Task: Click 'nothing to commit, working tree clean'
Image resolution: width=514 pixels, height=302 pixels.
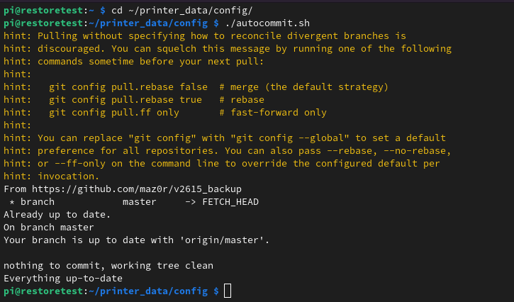Action: click(x=108, y=266)
